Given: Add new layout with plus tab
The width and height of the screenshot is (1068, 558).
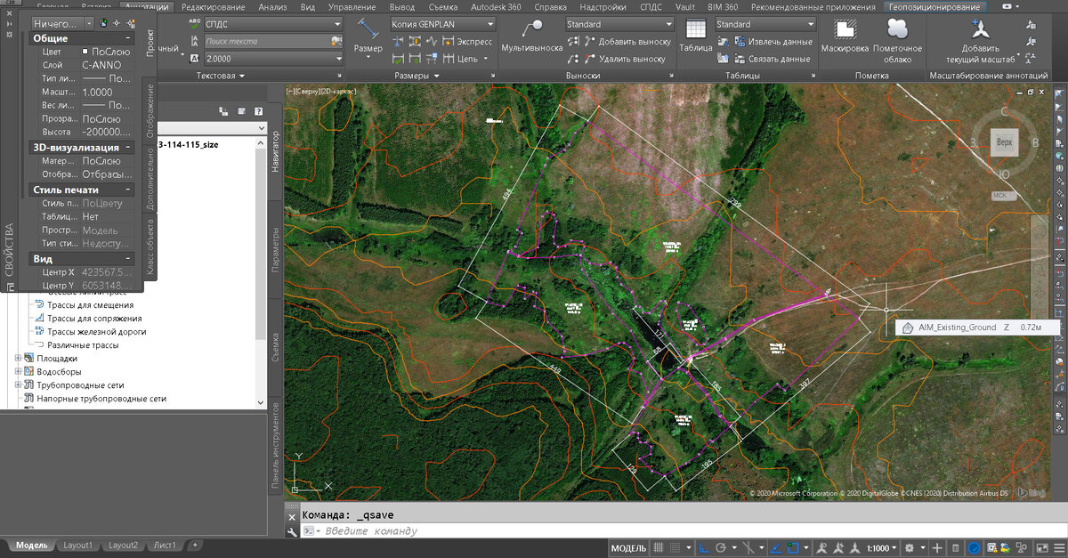Looking at the screenshot, I should (x=195, y=545).
